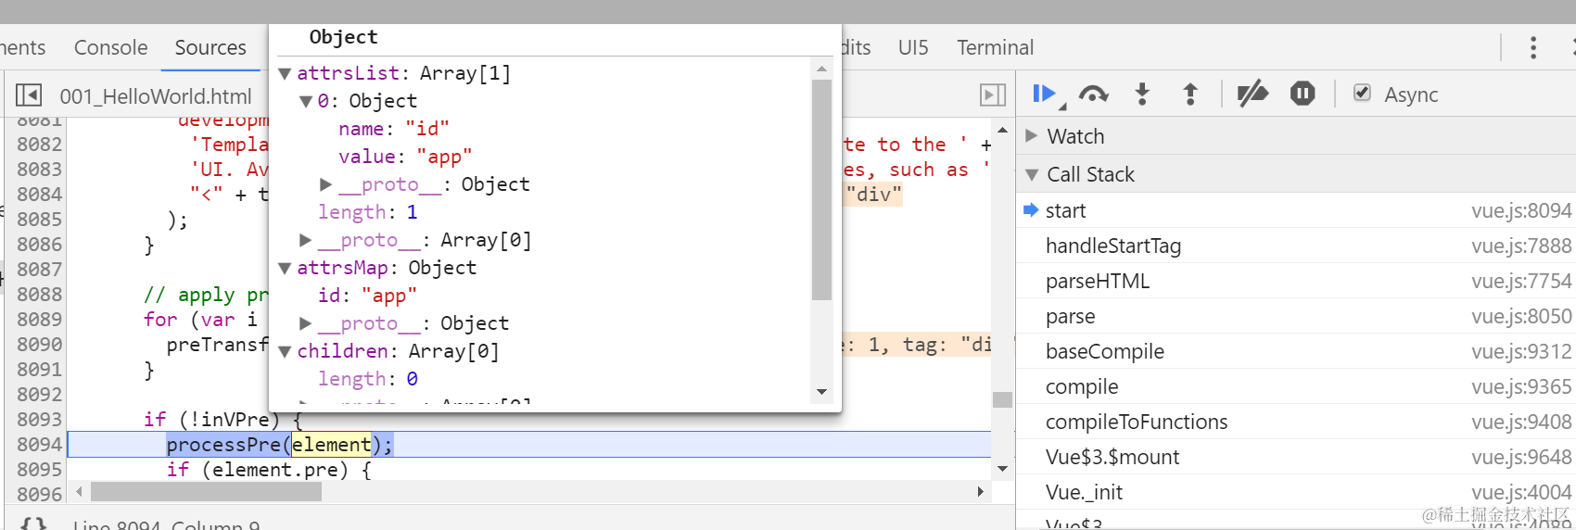Collapse attrsMap object
Viewport: 1576px width, 530px height.
[x=286, y=268]
